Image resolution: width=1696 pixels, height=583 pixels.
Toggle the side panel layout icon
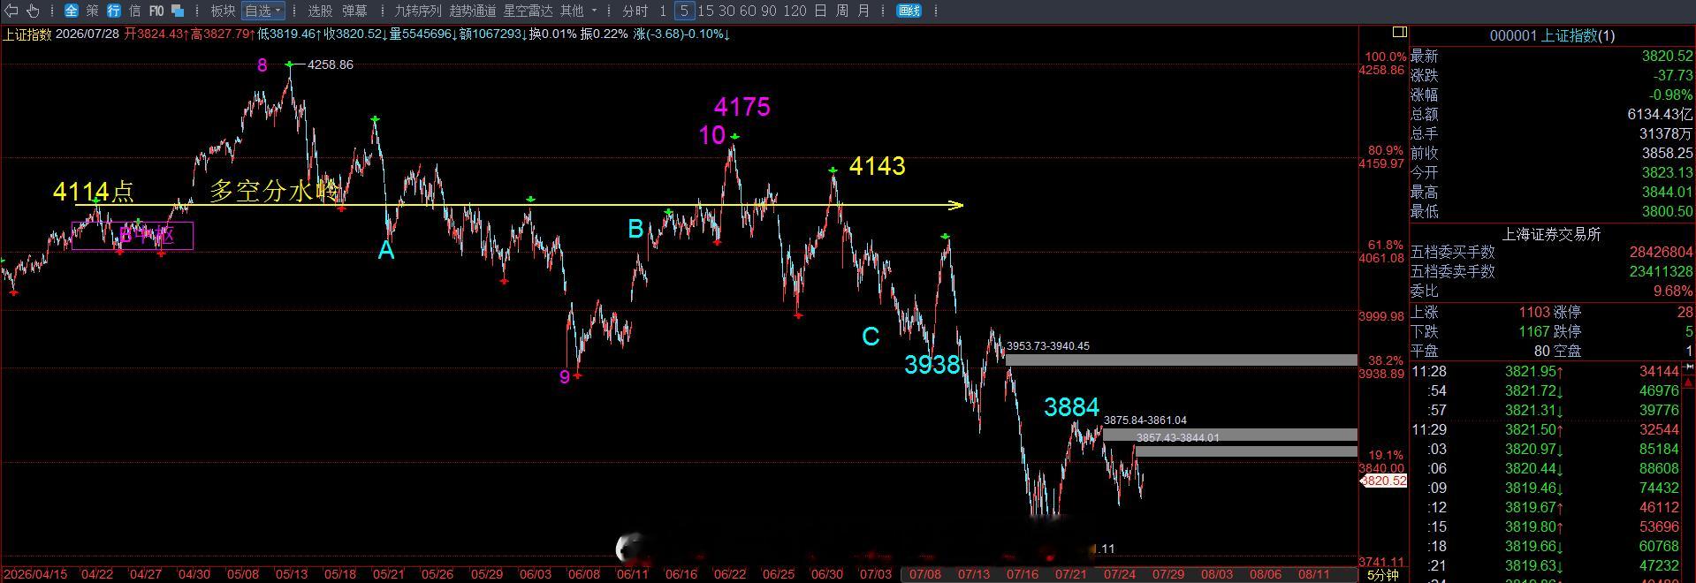point(1399,32)
